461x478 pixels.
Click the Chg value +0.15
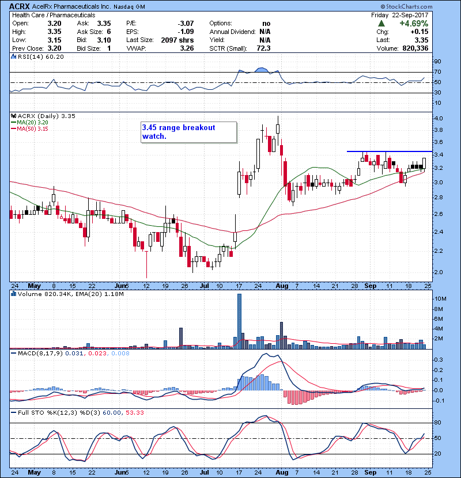419,32
